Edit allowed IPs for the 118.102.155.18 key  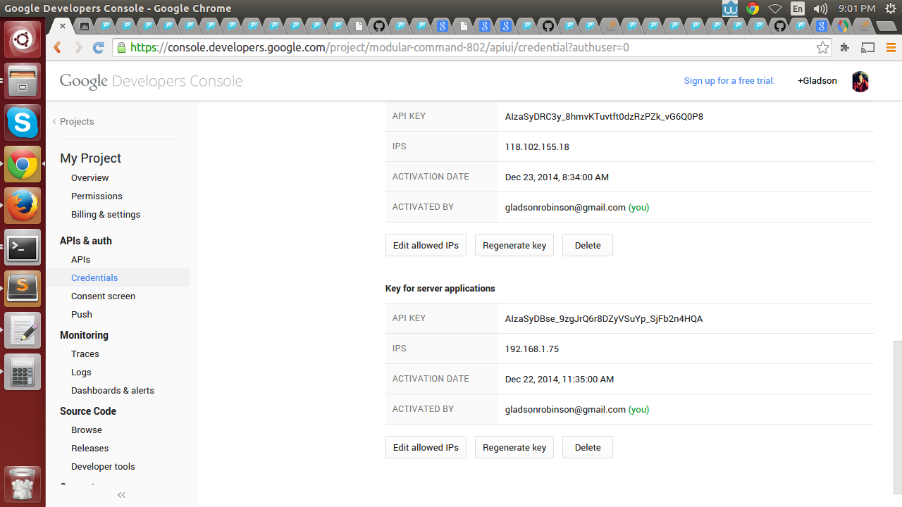click(x=426, y=245)
